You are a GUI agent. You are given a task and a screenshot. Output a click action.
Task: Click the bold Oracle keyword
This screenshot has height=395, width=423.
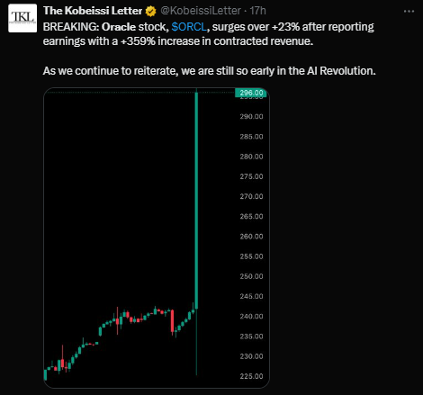coord(119,27)
